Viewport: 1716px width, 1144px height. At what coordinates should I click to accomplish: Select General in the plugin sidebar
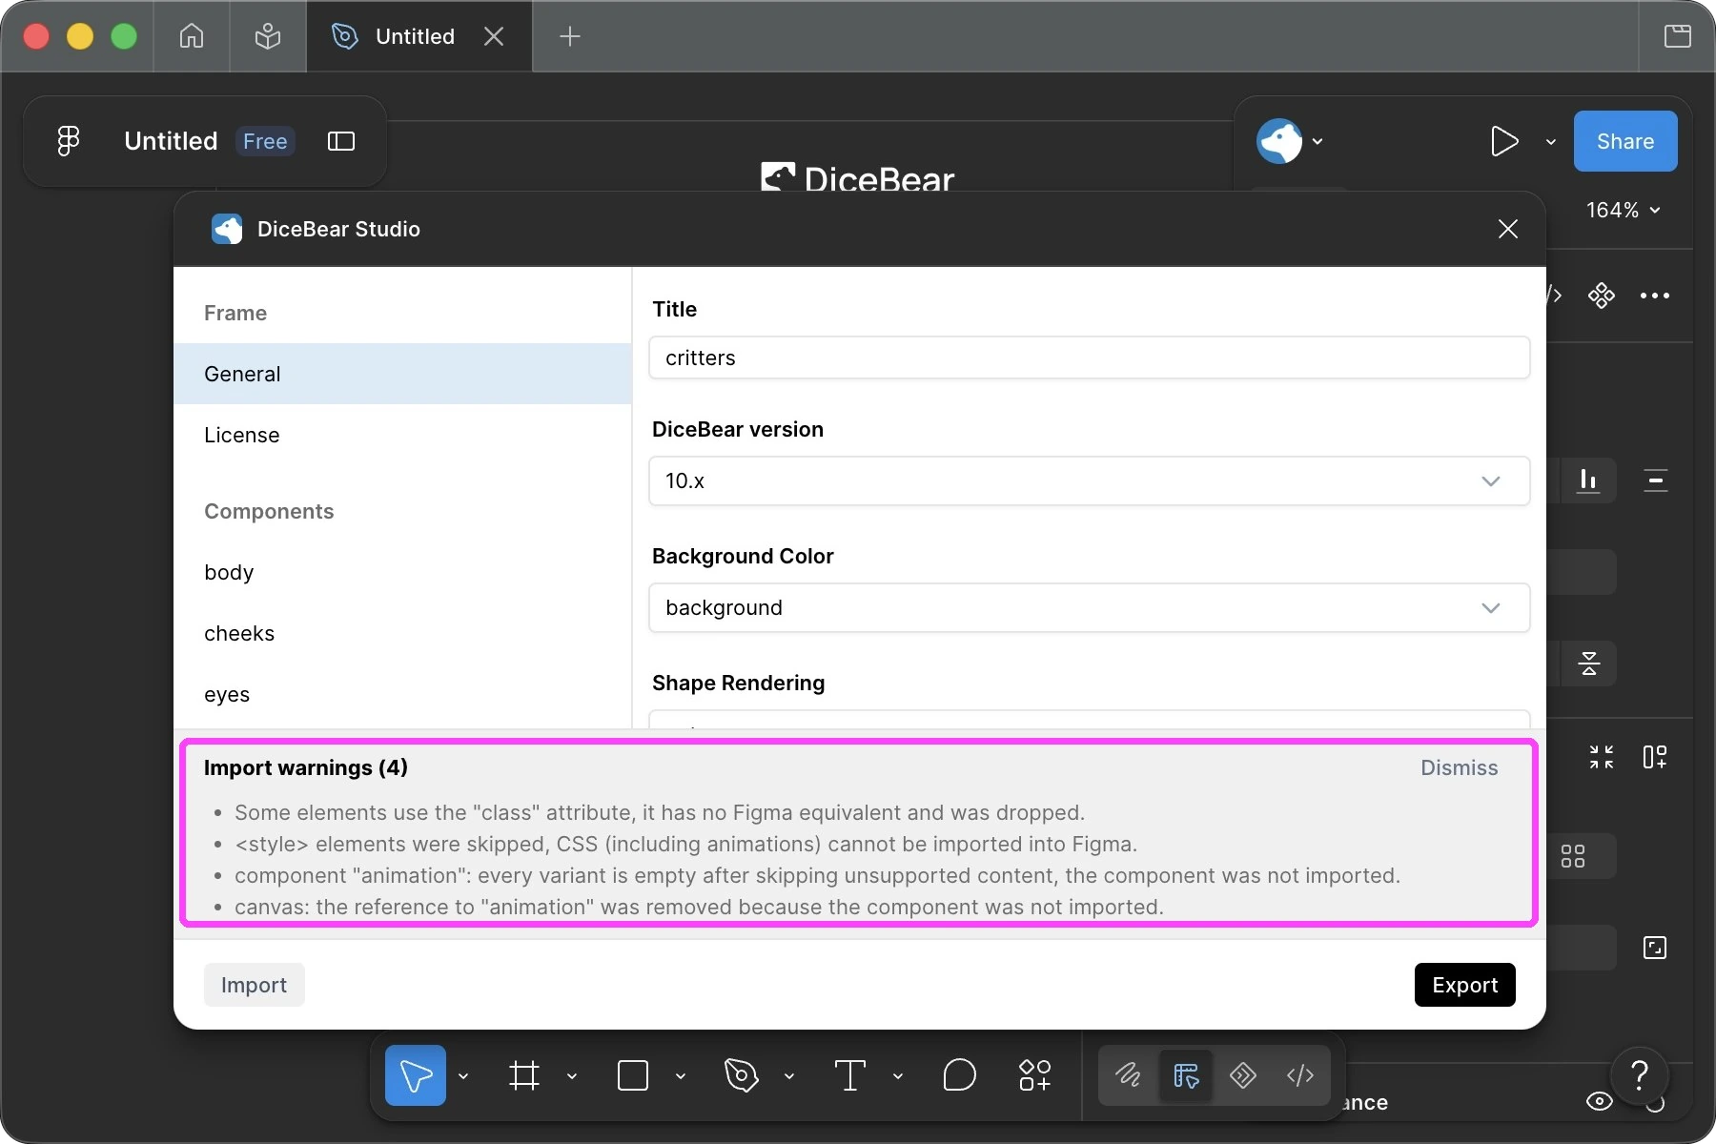click(402, 374)
